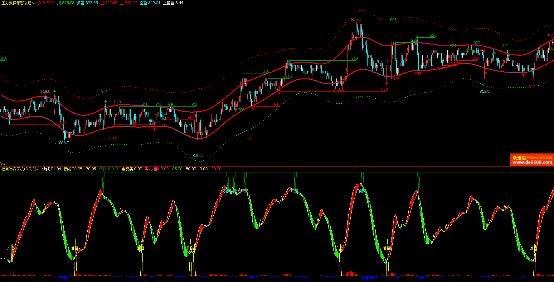Click the 826.0 peak price label

(356, 20)
